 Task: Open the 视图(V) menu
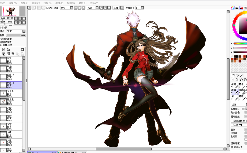[71, 3]
